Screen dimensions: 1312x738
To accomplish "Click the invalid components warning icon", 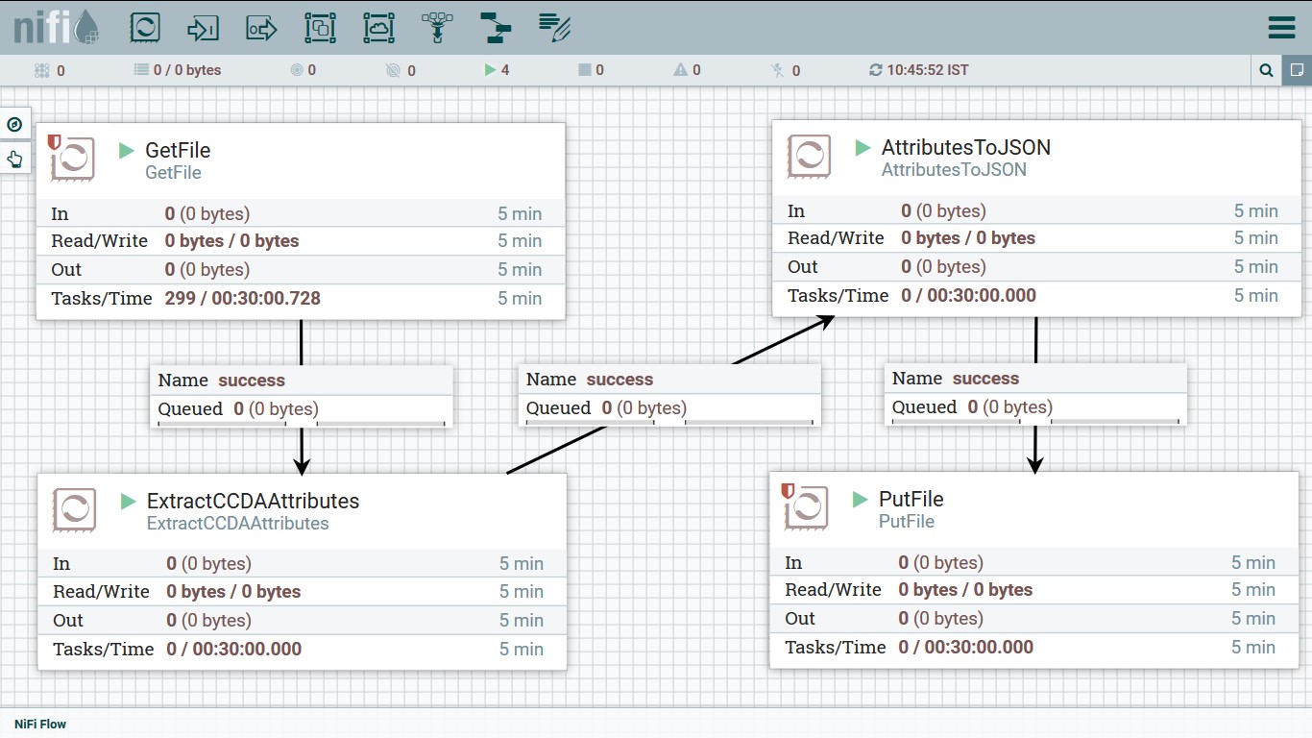I will click(x=681, y=70).
